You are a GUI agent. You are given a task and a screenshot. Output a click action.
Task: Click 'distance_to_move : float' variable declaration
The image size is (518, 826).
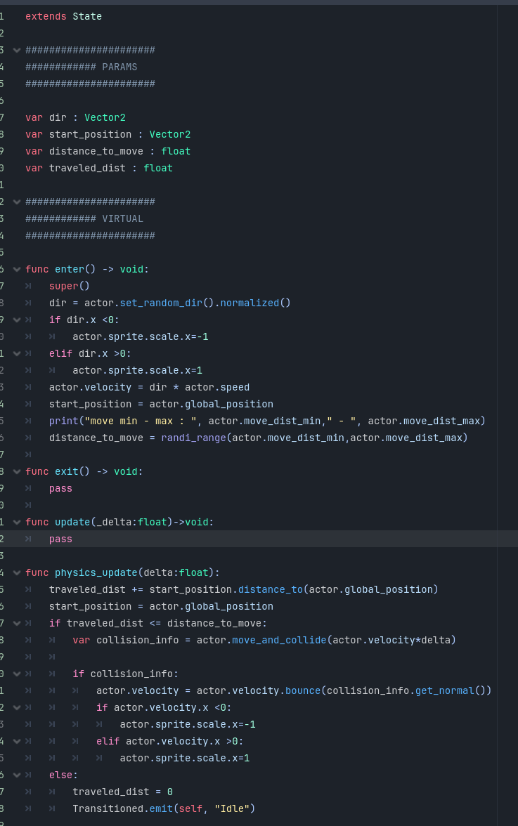point(119,151)
